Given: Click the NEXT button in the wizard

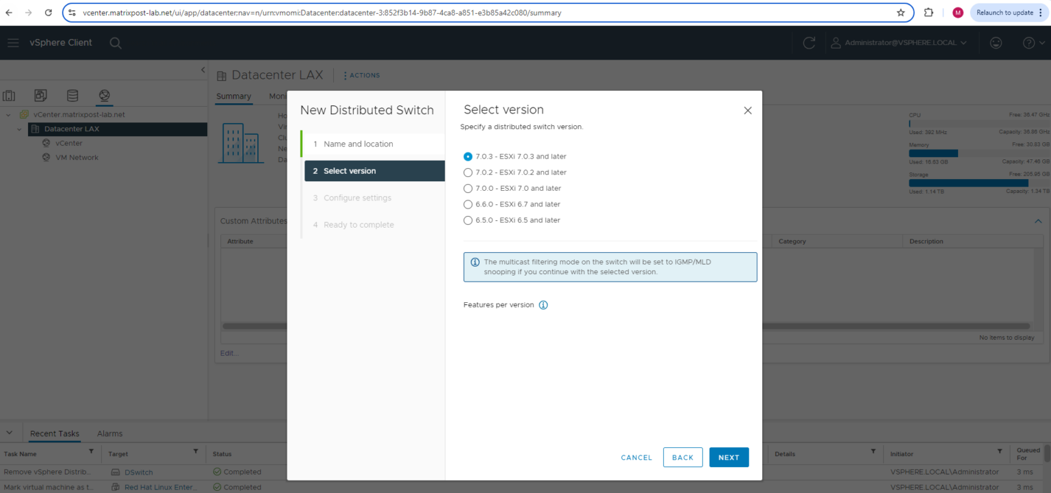Looking at the screenshot, I should coord(729,457).
